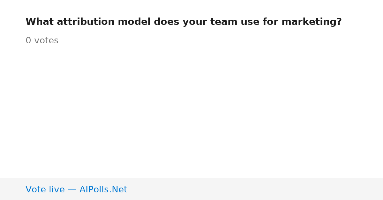Click the word votes under the title
Screen dimensions: 383x200
(x=46, y=41)
